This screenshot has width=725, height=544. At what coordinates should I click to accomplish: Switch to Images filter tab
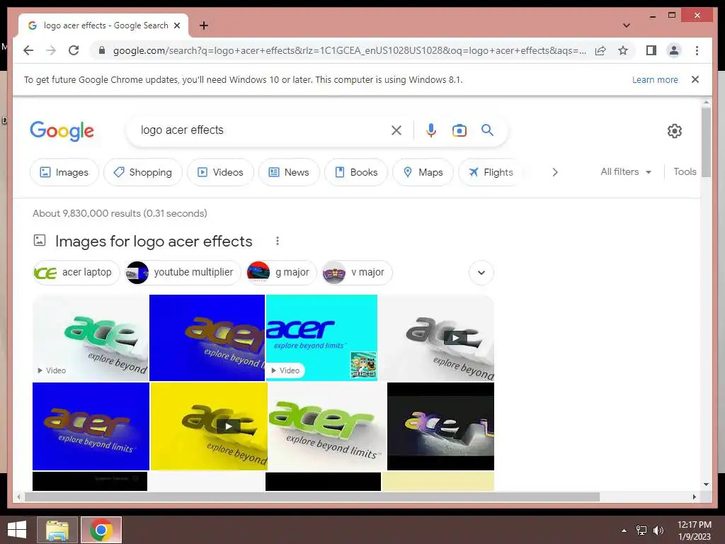[64, 172]
